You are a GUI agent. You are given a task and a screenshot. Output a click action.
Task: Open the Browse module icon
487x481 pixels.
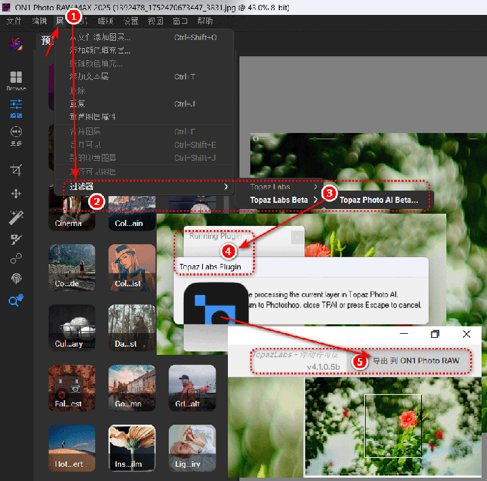point(16,80)
